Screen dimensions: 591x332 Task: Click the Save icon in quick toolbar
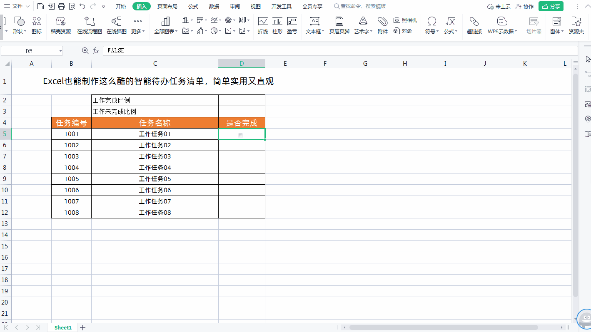pos(40,6)
